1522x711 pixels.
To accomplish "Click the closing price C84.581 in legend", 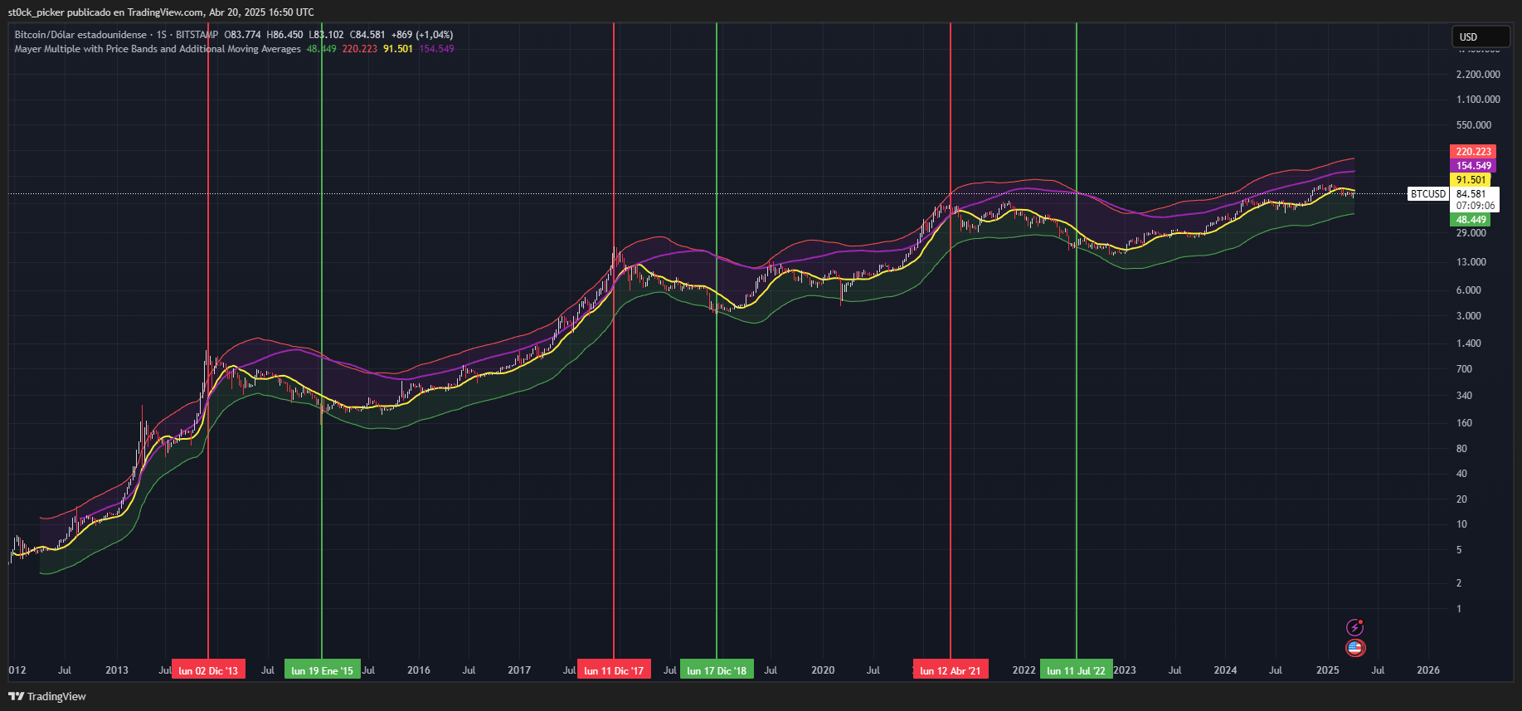I will tap(367, 35).
